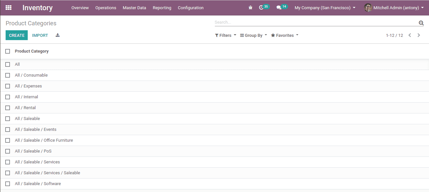Expand the Group By dropdown

click(253, 35)
